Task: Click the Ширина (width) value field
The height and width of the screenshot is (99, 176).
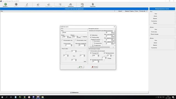Action: pos(74,37)
